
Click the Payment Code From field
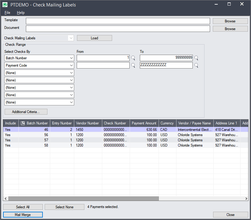[x=103, y=65]
